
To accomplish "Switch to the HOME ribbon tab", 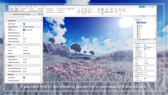I will click(x=27, y=7).
